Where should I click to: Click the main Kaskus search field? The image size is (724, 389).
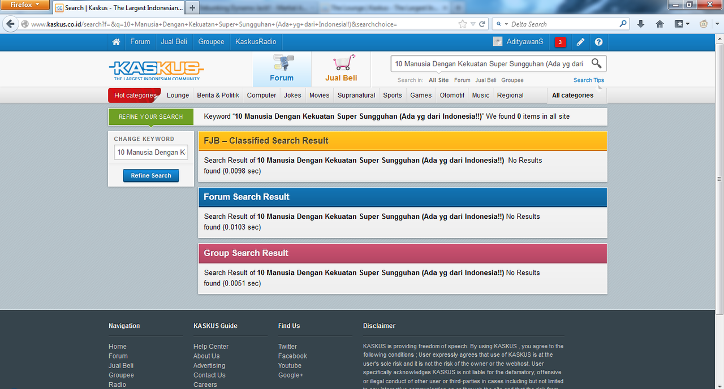[490, 64]
